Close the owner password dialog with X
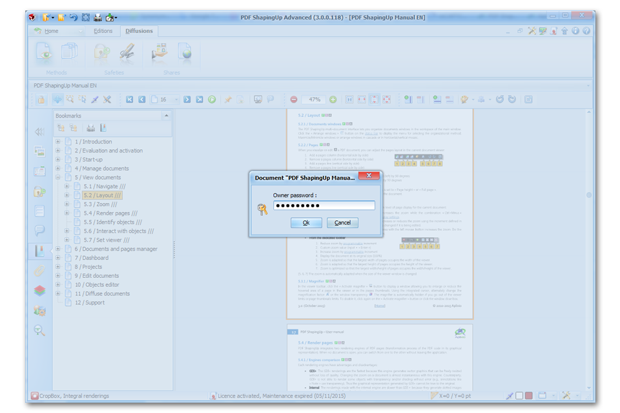Screen dimensions: 620x413 point(369,176)
